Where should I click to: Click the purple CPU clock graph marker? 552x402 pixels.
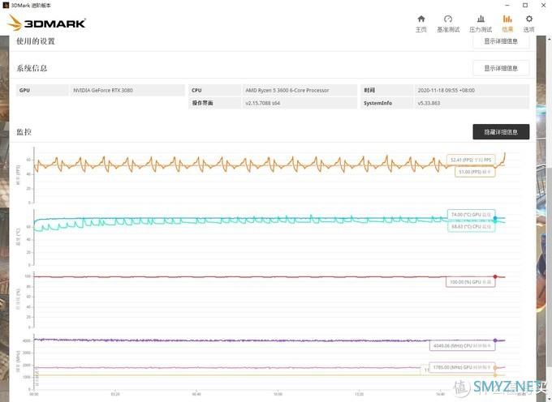tap(495, 340)
